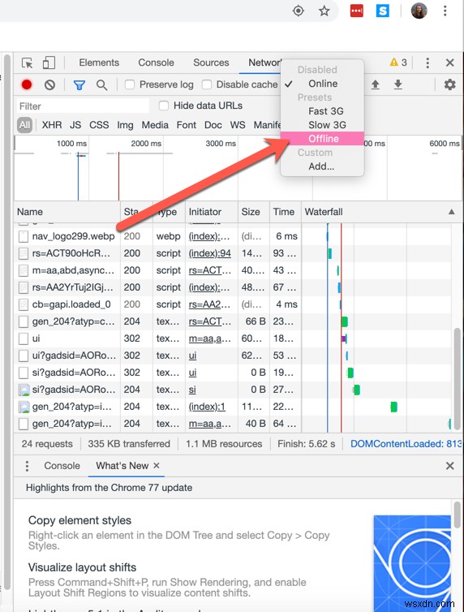
Task: Filter requests by Doc type
Action: pyautogui.click(x=213, y=125)
